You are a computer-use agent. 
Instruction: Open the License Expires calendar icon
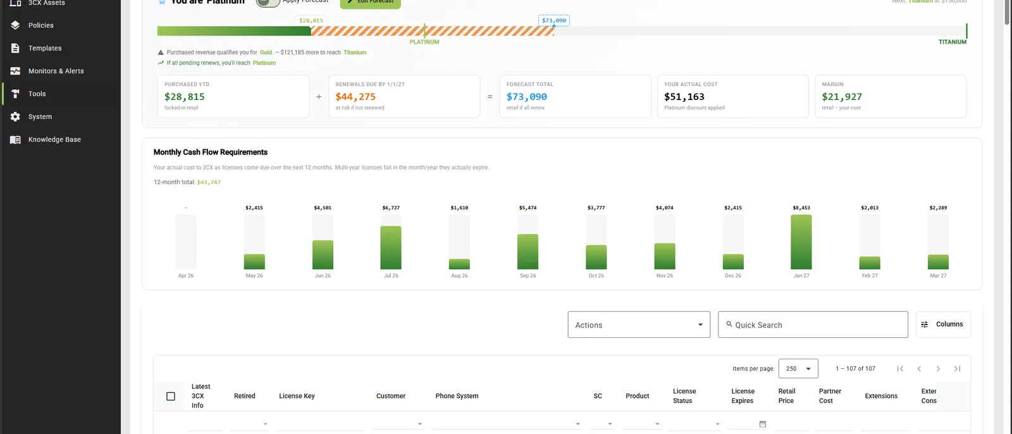[x=763, y=424]
